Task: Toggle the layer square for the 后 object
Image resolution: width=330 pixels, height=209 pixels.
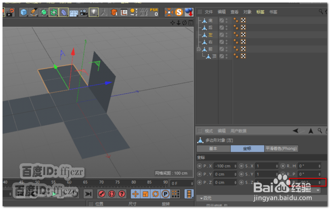Action: pyautogui.click(x=221, y=28)
